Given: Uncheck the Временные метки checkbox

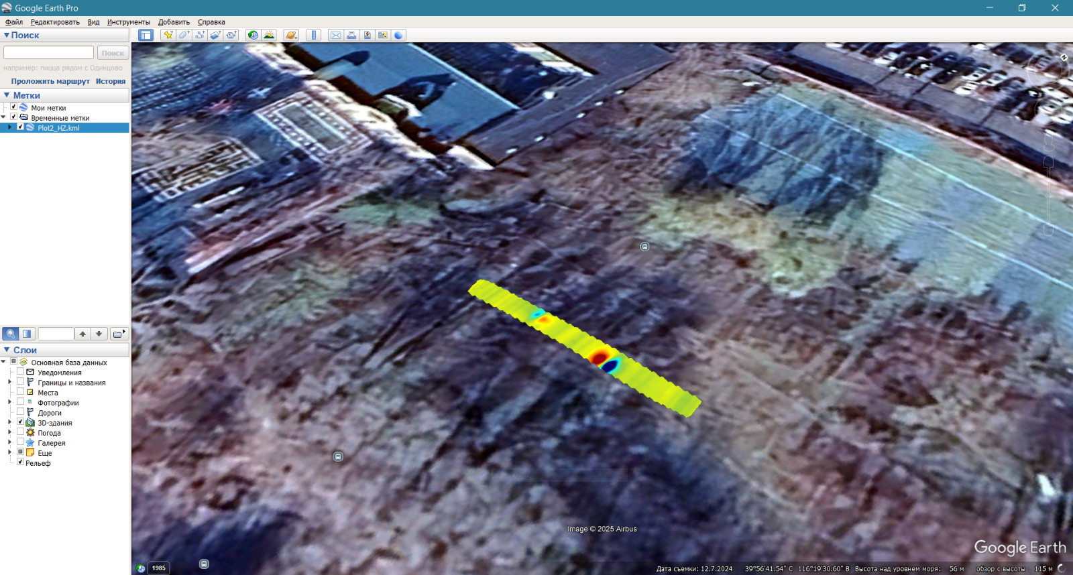Looking at the screenshot, I should pyautogui.click(x=13, y=117).
